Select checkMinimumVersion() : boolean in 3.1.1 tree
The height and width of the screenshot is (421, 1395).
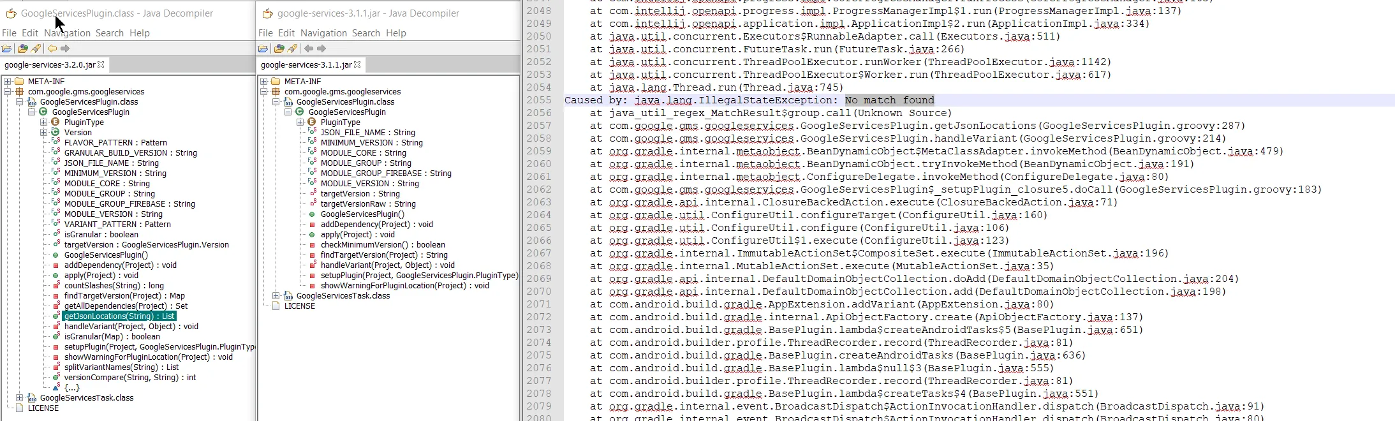[383, 244]
